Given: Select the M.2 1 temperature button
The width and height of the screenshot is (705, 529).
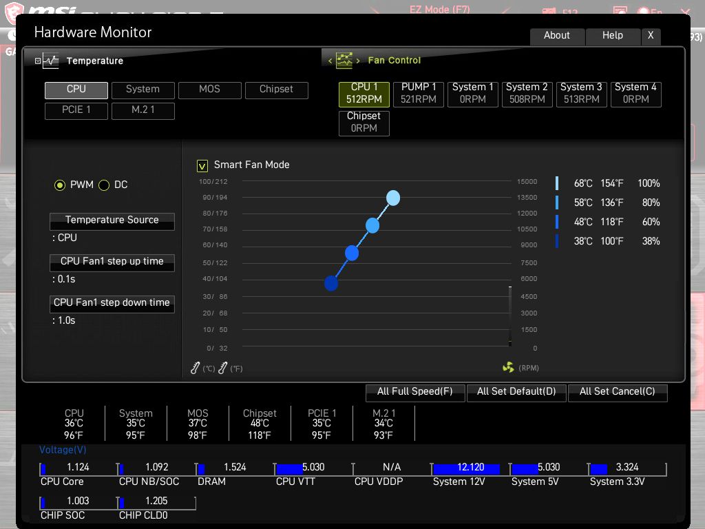Looking at the screenshot, I should coord(143,111).
